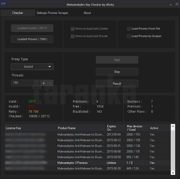Click the Free count 1926

click(100, 106)
